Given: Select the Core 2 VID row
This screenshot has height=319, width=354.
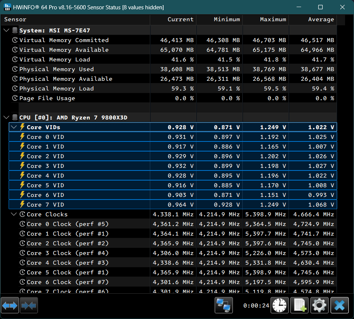Looking at the screenshot, I should pyautogui.click(x=173, y=156).
